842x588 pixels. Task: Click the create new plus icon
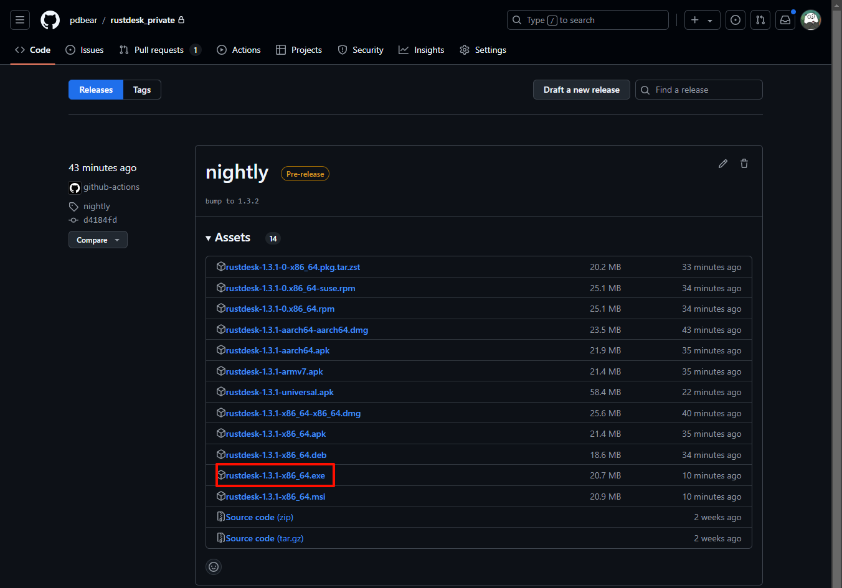coord(695,20)
